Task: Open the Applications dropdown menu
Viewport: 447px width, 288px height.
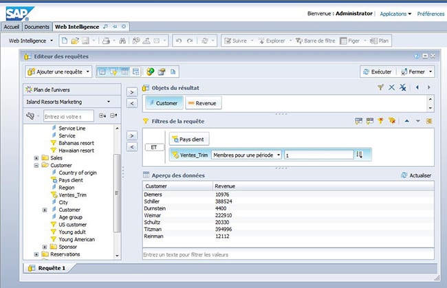Action: [395, 14]
